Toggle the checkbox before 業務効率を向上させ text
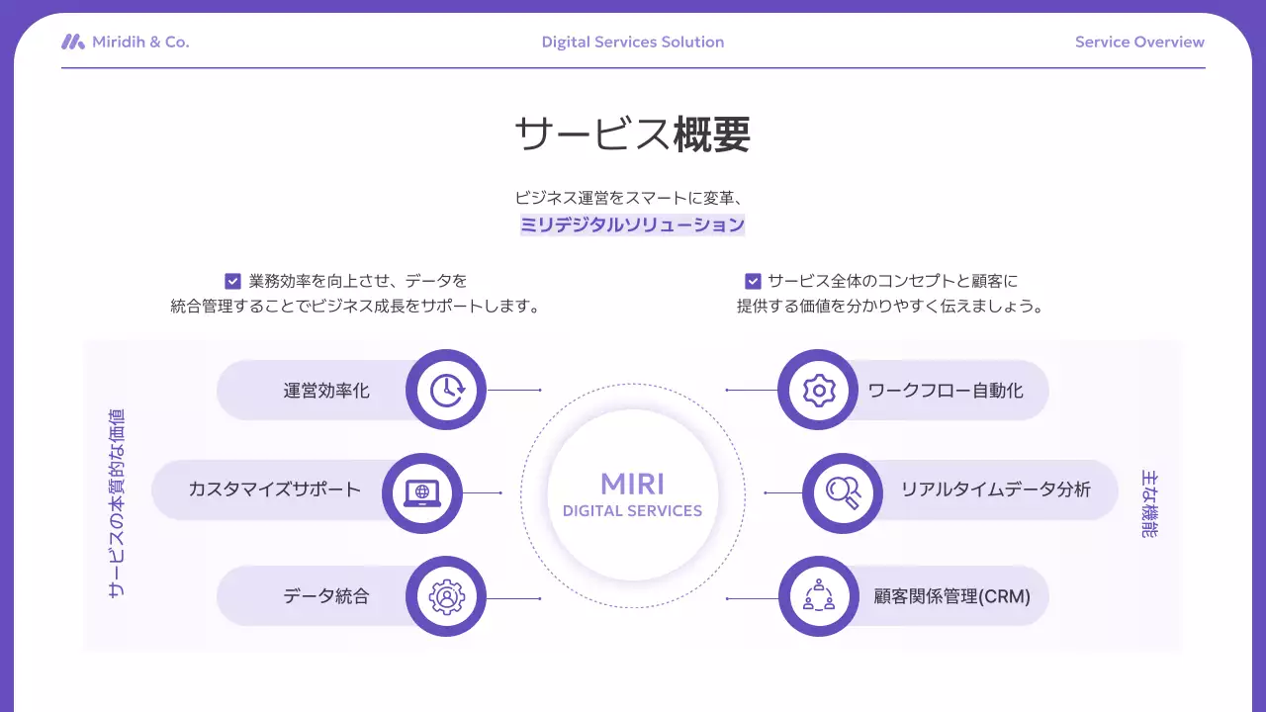The width and height of the screenshot is (1266, 712). (x=233, y=280)
